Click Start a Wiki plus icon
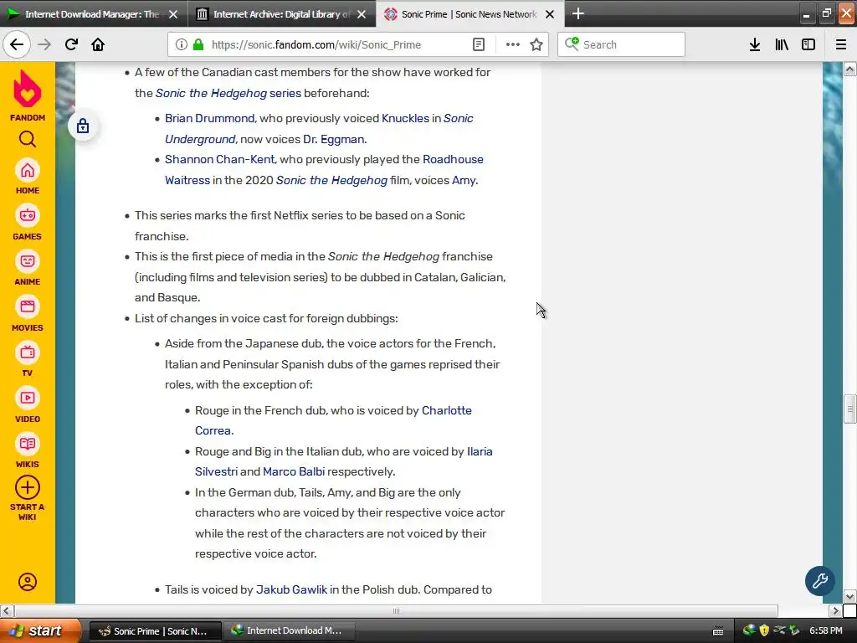 (28, 488)
